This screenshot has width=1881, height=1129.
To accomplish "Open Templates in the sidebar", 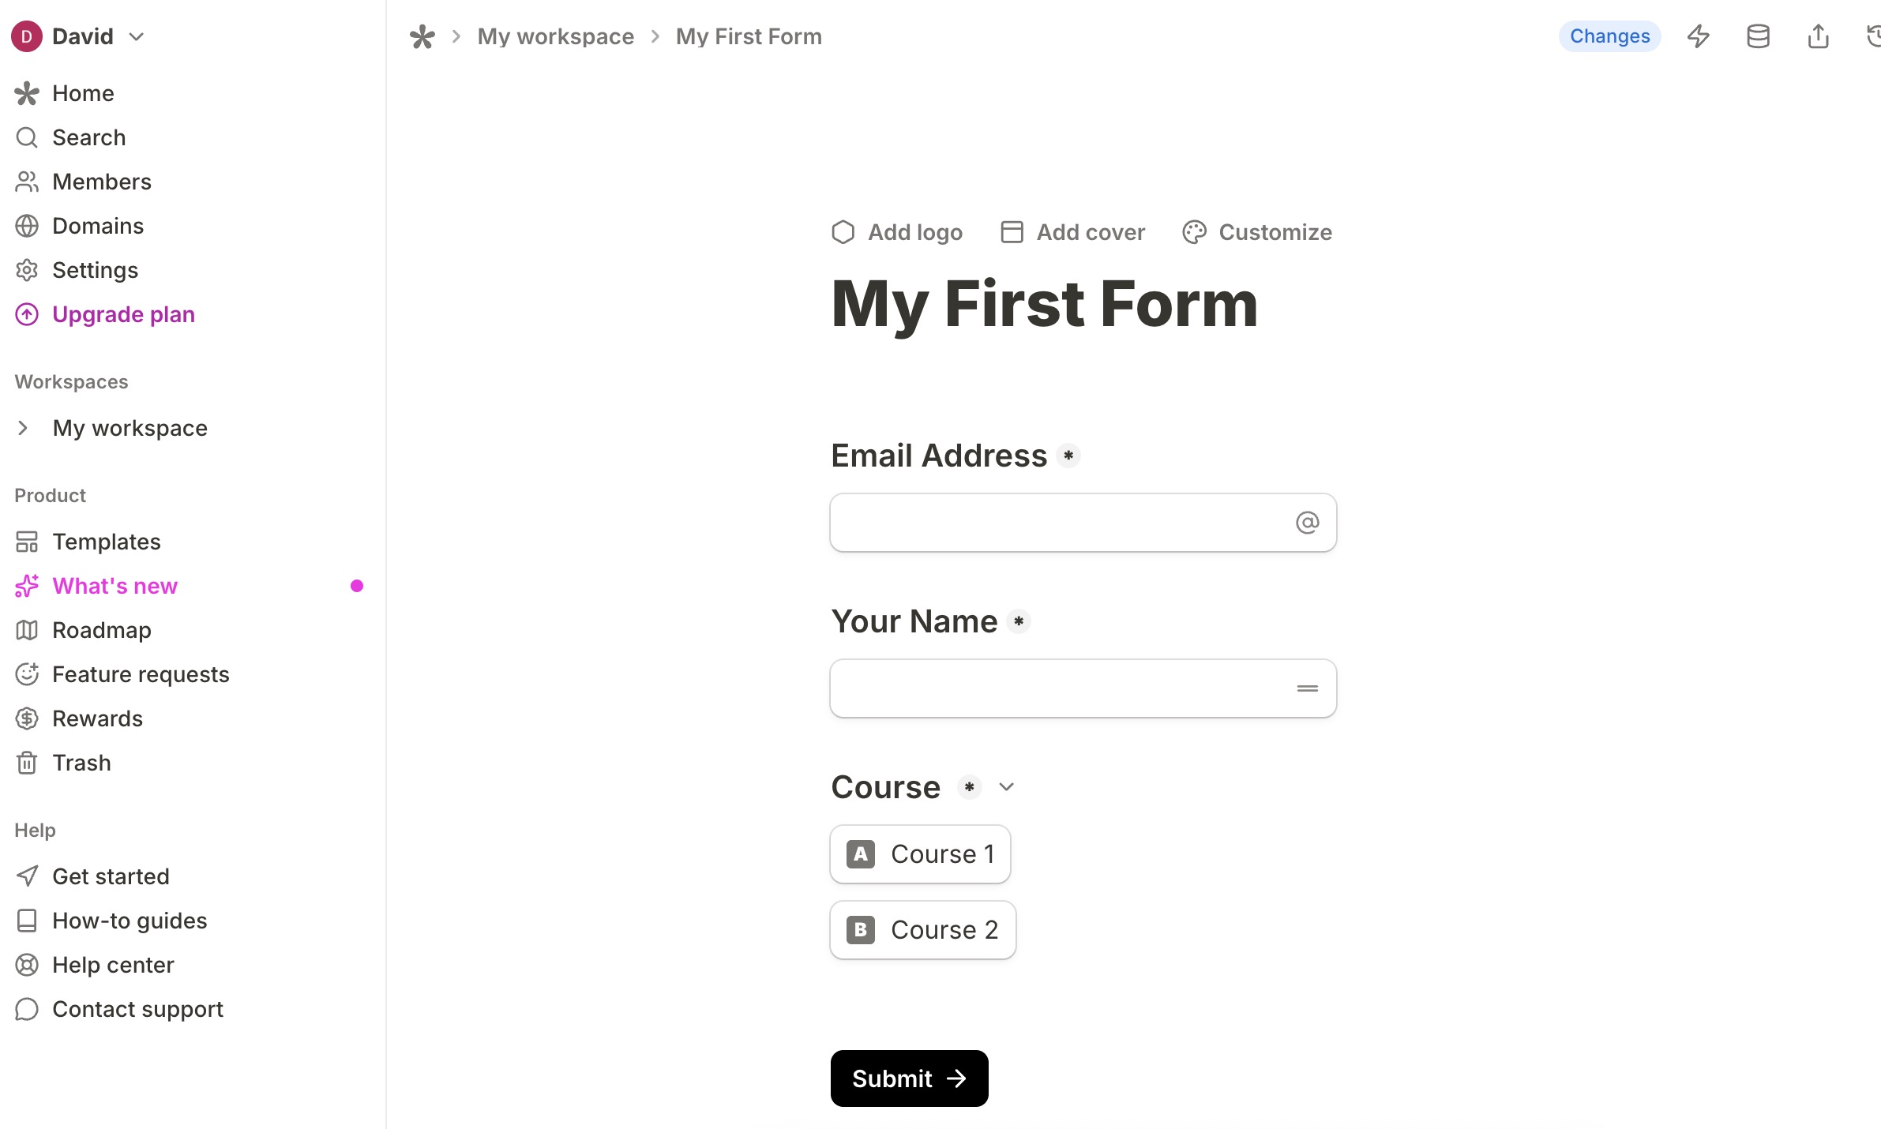I will click(106, 542).
